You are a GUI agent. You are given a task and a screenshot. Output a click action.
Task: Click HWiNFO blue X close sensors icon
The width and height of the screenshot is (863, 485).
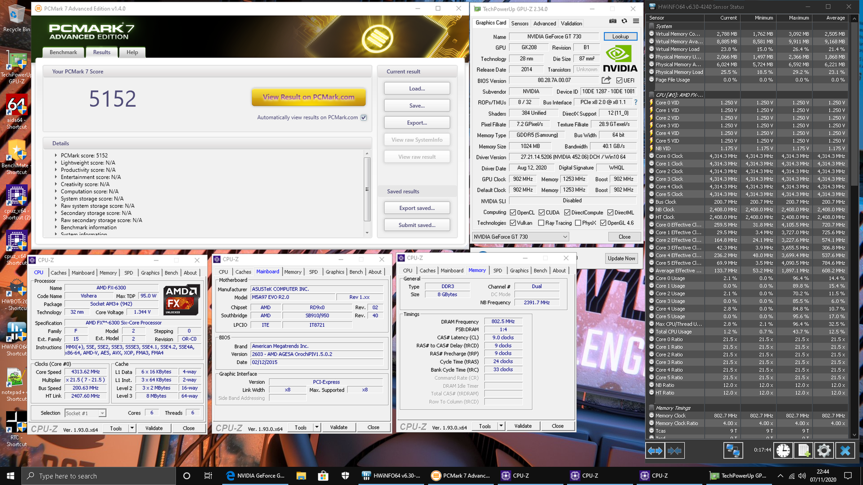(845, 450)
